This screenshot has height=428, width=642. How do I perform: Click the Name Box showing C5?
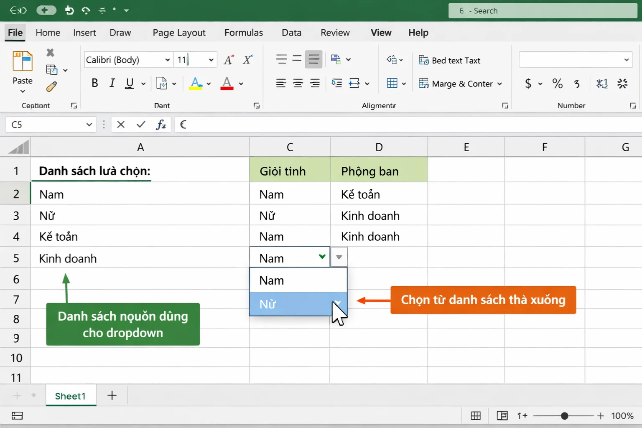[x=46, y=124]
